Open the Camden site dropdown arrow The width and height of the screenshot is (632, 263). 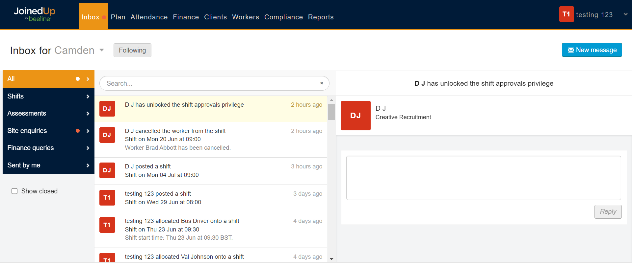coord(102,50)
